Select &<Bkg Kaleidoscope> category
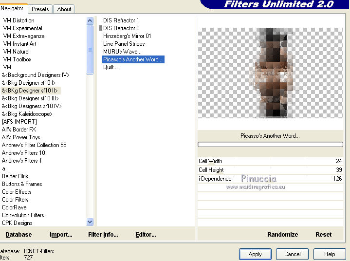Screen dimensions: 350x261 [27, 114]
